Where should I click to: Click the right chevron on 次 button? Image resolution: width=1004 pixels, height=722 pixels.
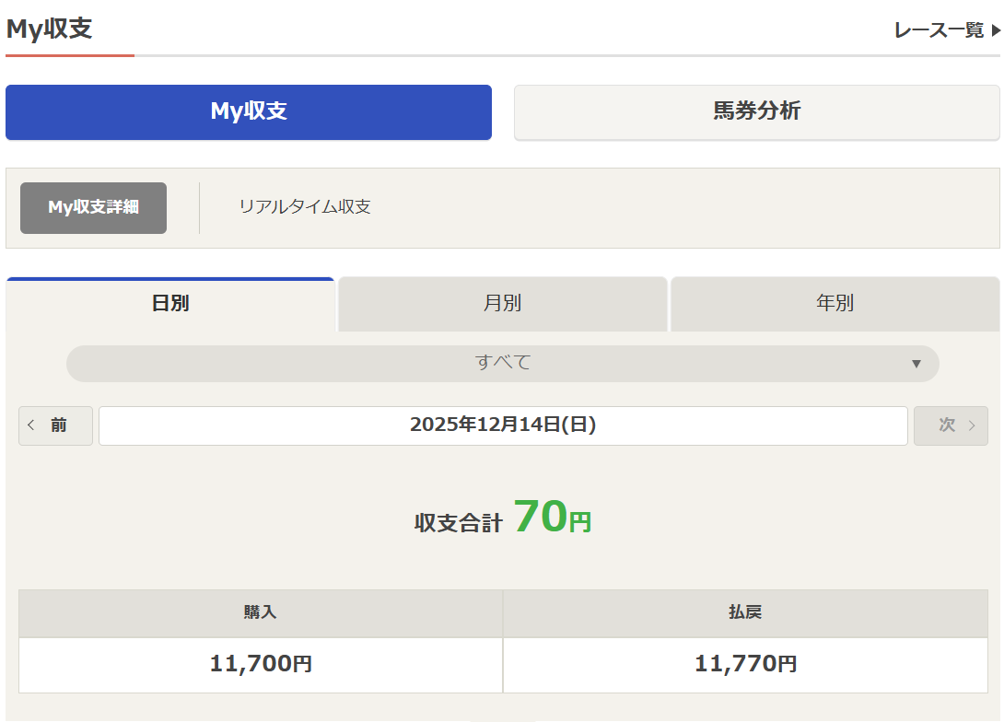coord(972,425)
